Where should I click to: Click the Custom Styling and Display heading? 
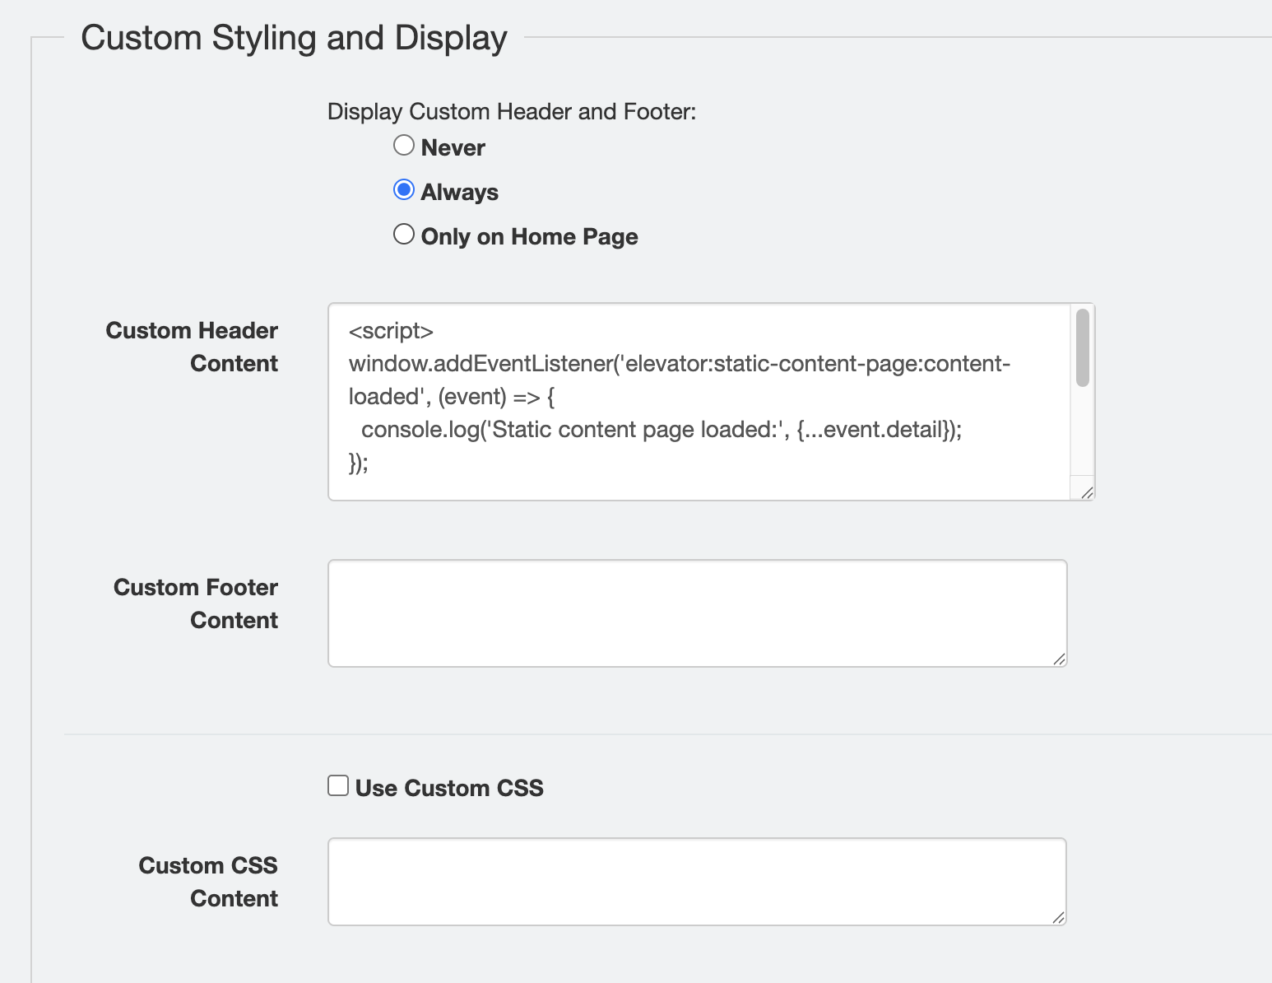tap(295, 37)
